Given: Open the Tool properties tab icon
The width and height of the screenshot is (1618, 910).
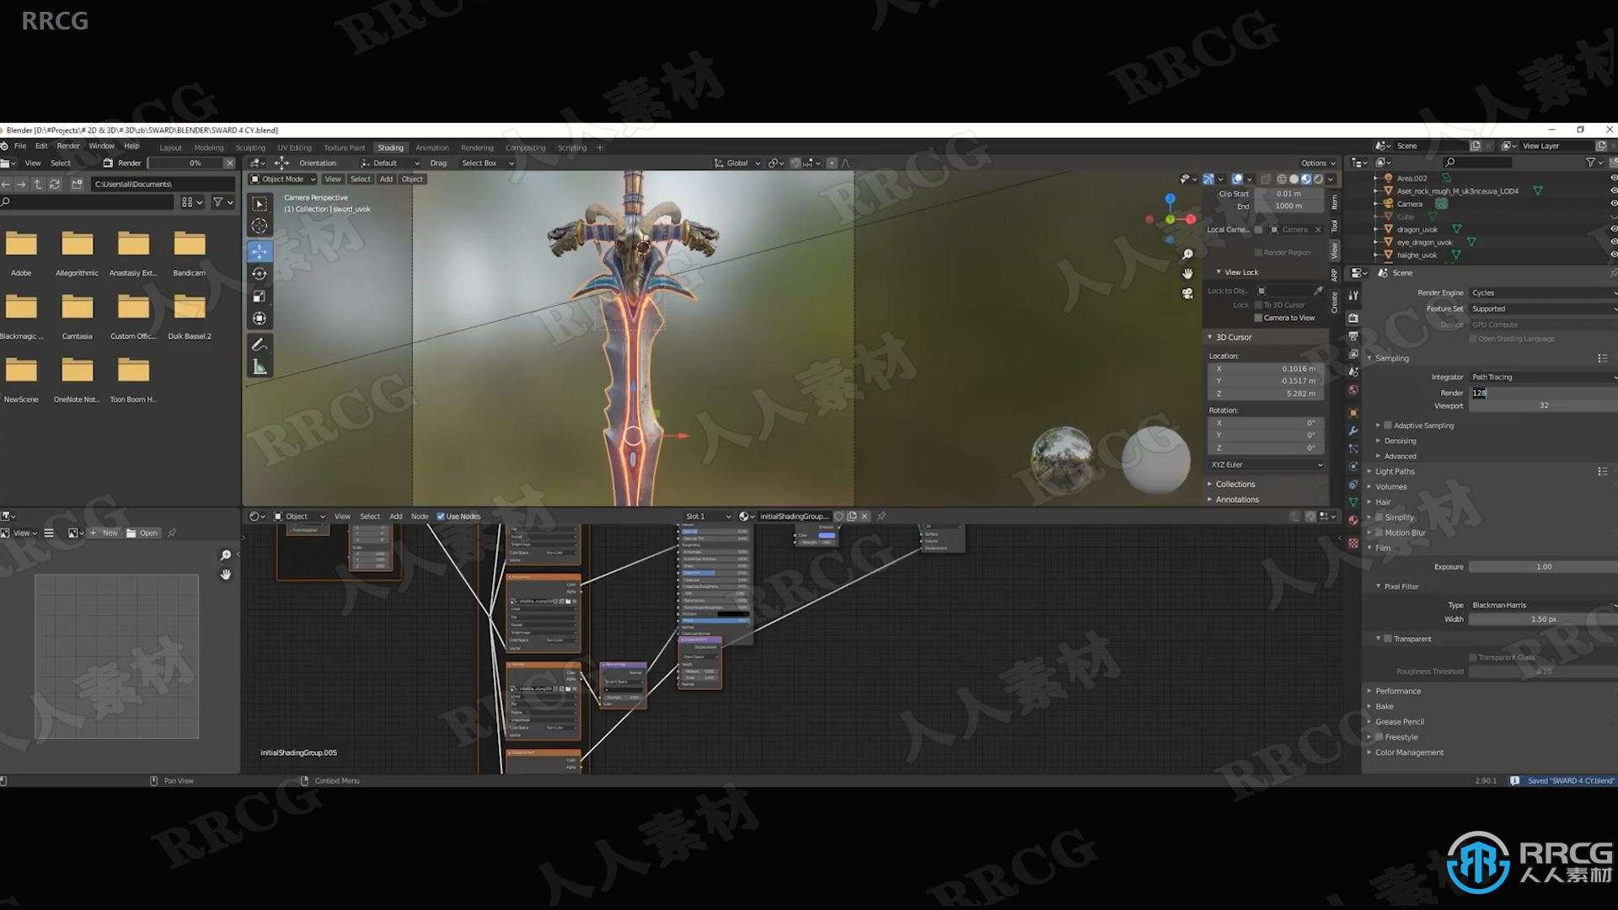Looking at the screenshot, I should click(1353, 296).
